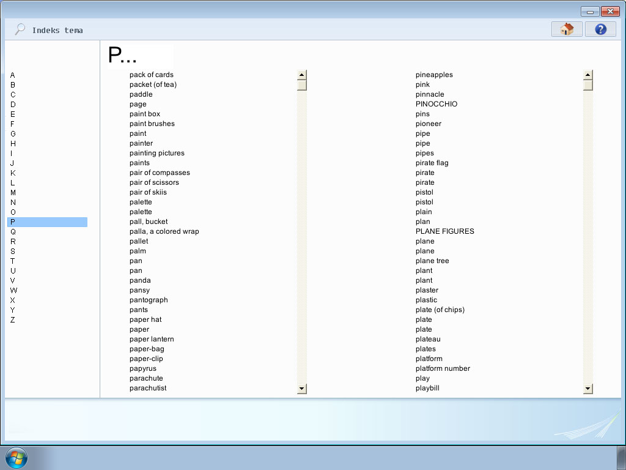Select 'painting pictures' topic

(x=157, y=153)
